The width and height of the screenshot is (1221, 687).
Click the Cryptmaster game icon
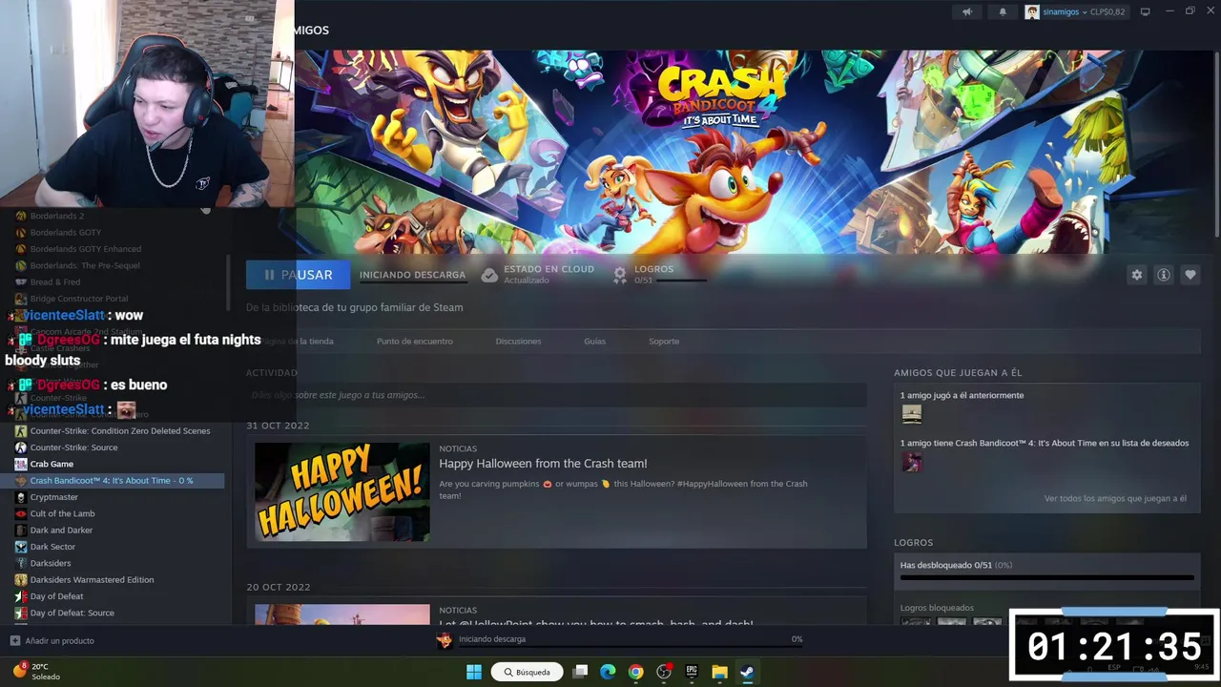20,497
